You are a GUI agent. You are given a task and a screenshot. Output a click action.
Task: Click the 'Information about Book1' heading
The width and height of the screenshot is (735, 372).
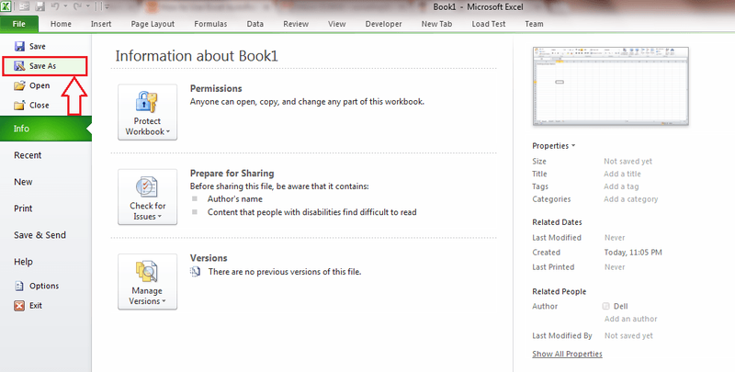(197, 56)
